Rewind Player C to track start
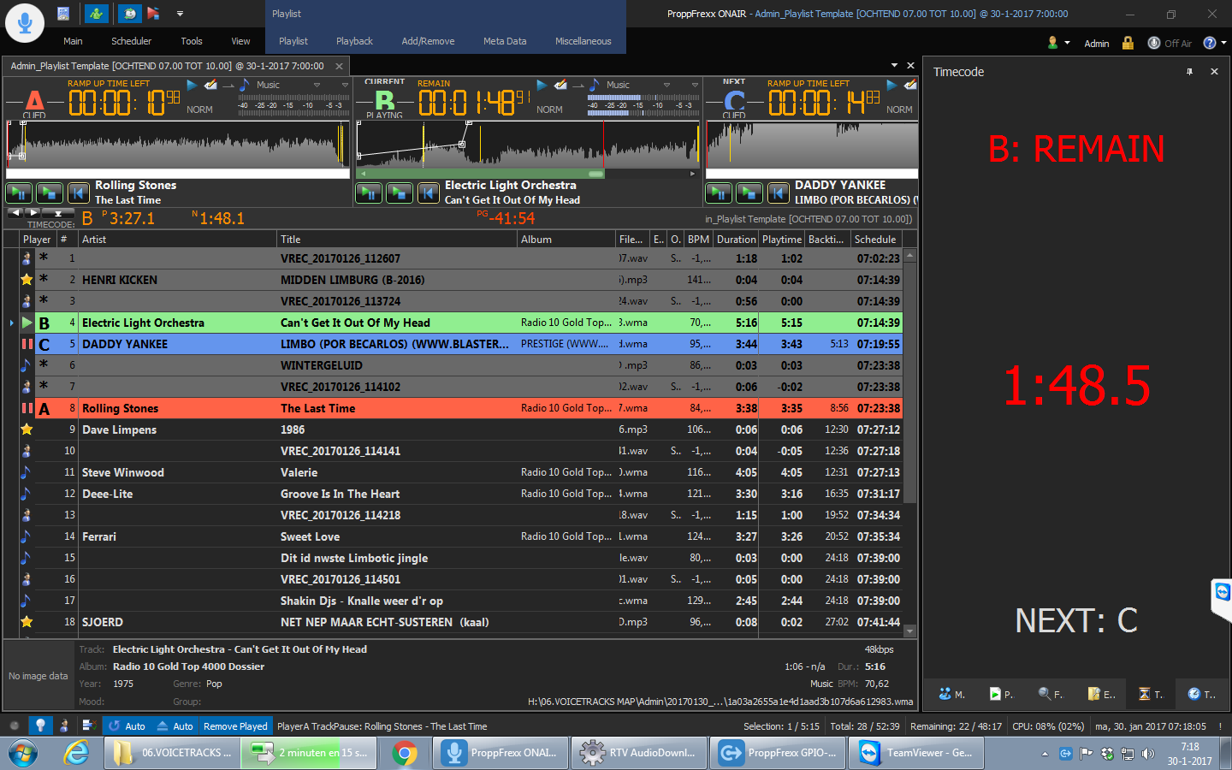Image resolution: width=1232 pixels, height=770 pixels. tap(779, 193)
